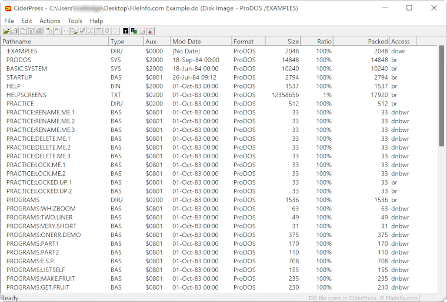Select PROGRAMS:PART1 entry

(219, 244)
